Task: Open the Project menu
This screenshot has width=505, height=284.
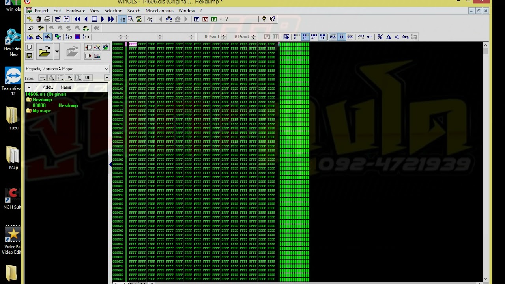Action: pos(41,11)
